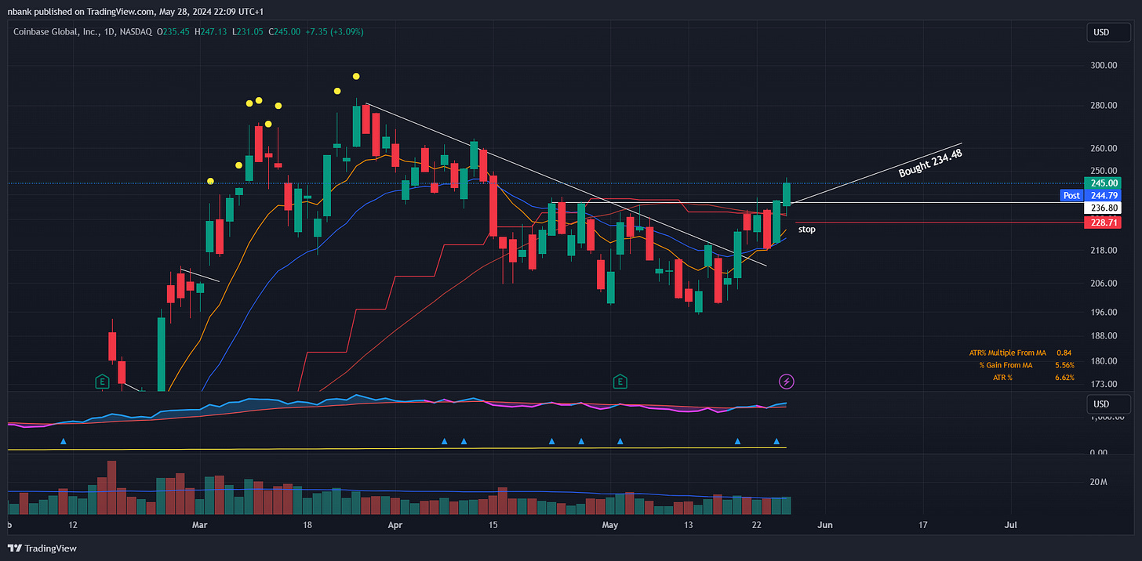This screenshot has width=1142, height=561.
Task: Click the Coinbase Global, Inc. symbol title
Action: (56, 31)
